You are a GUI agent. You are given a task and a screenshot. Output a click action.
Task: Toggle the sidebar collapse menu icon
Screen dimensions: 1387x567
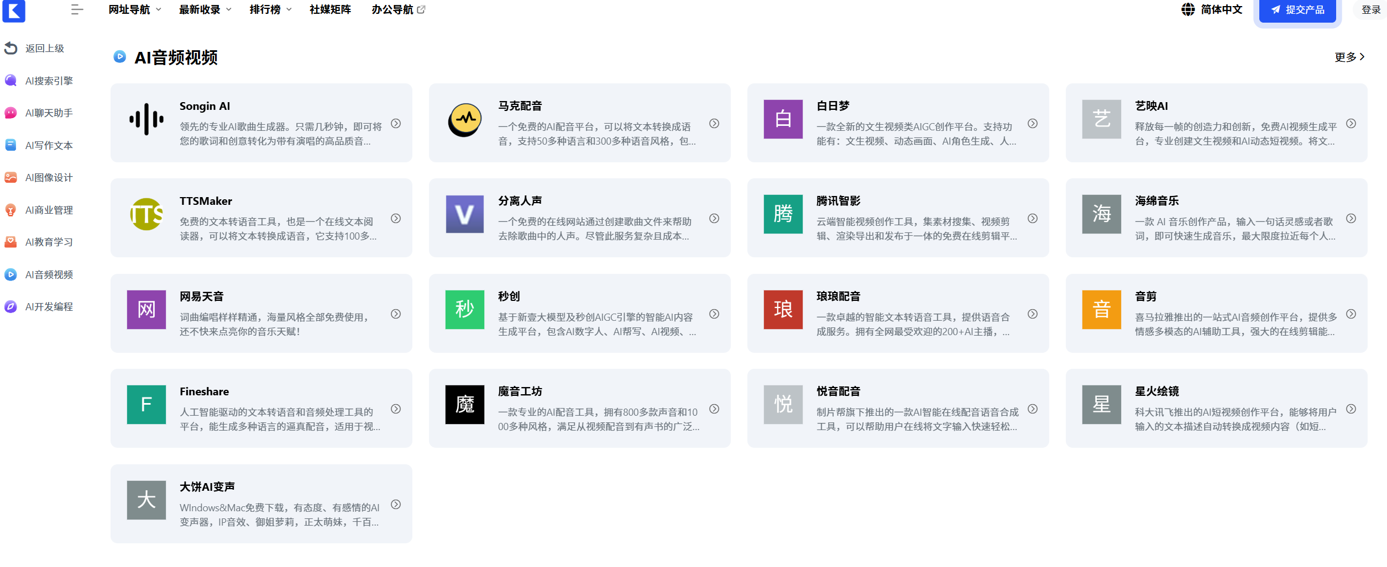(x=77, y=9)
